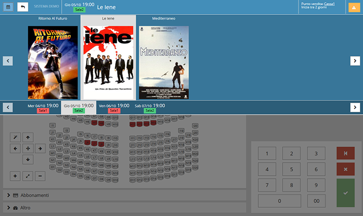The image size is (363, 216).
Task: Switch to Ven 06/10 19:00 showing
Action: [x=114, y=108]
